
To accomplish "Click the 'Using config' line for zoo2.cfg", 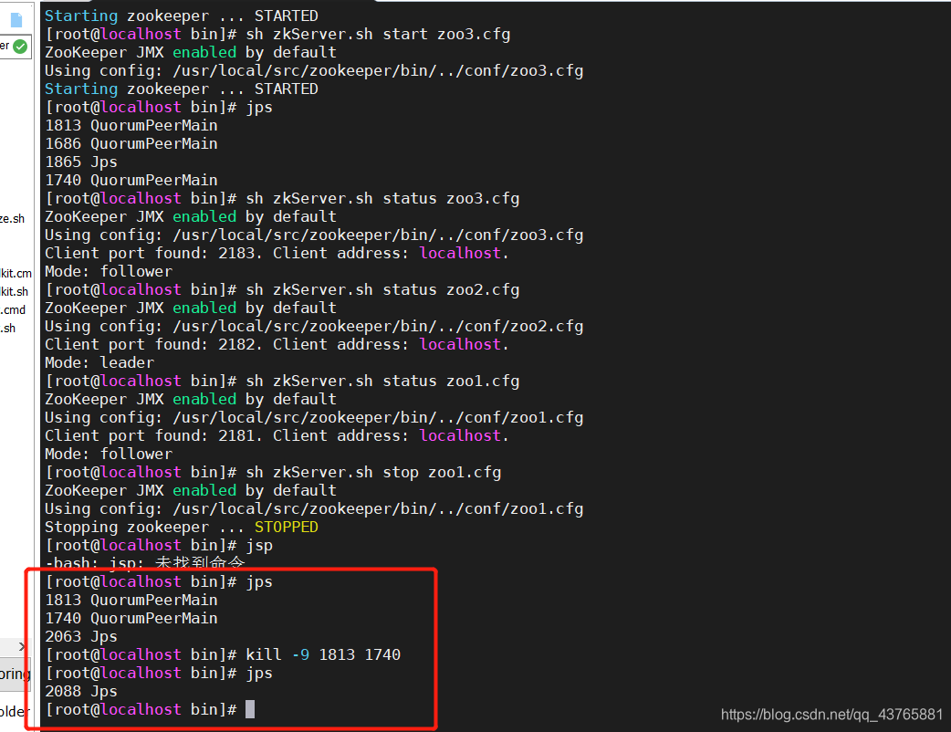I will 314,326.
